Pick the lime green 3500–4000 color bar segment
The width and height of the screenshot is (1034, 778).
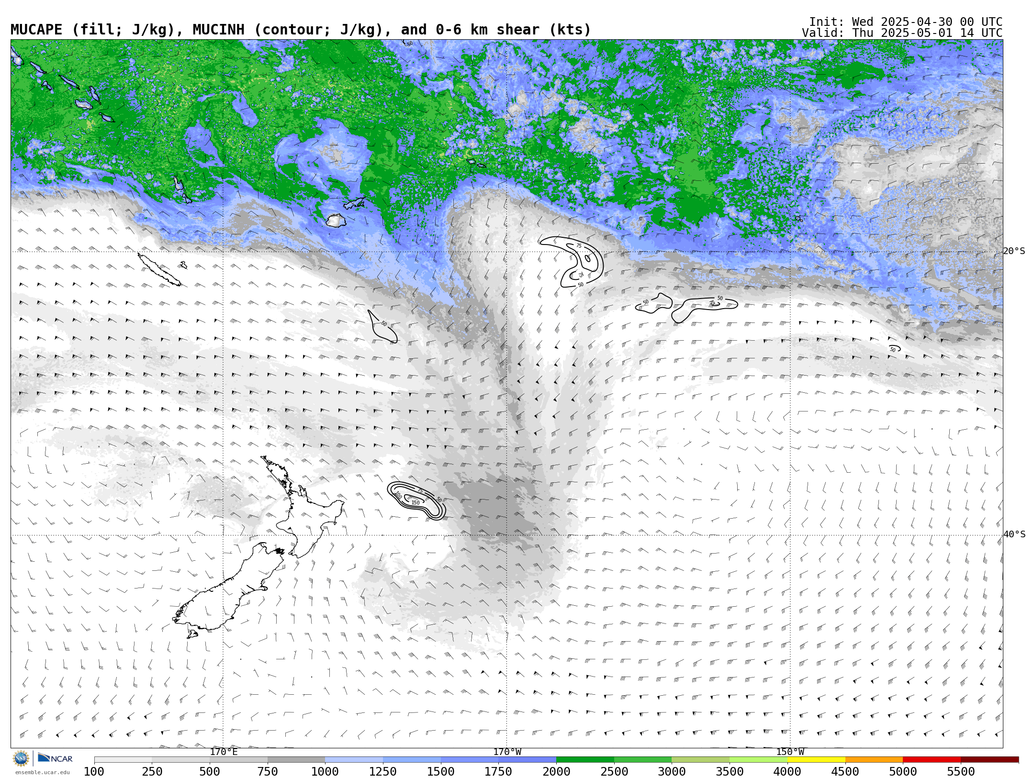pos(758,759)
